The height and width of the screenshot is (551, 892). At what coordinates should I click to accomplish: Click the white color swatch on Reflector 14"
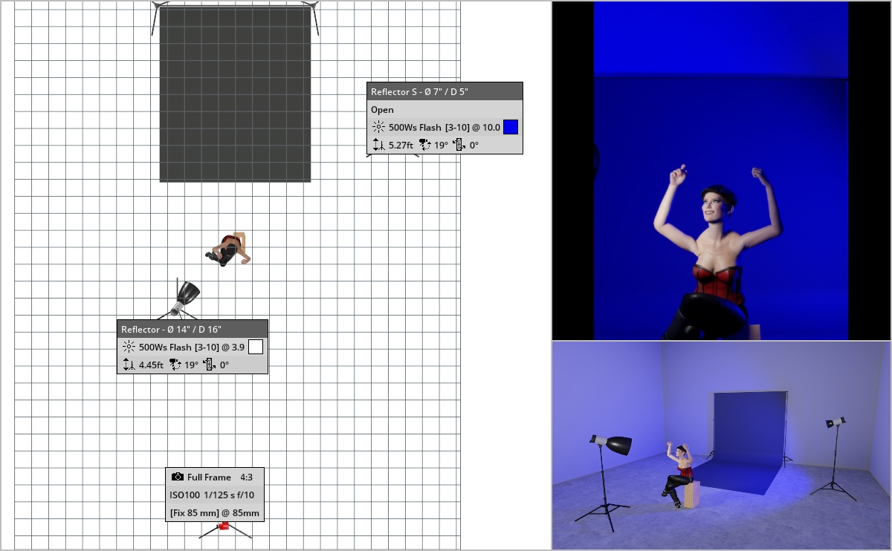255,347
